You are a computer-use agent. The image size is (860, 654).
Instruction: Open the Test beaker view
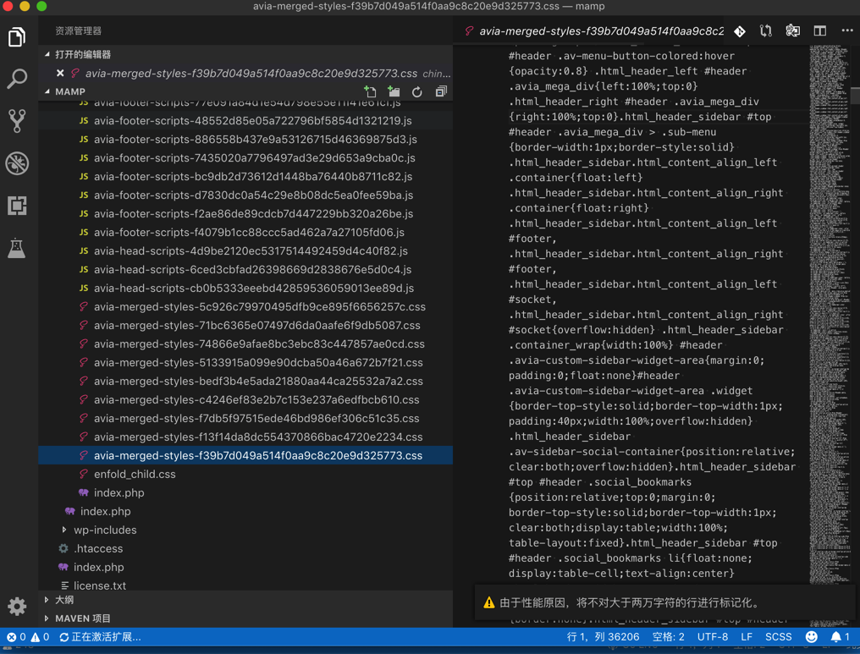point(17,248)
